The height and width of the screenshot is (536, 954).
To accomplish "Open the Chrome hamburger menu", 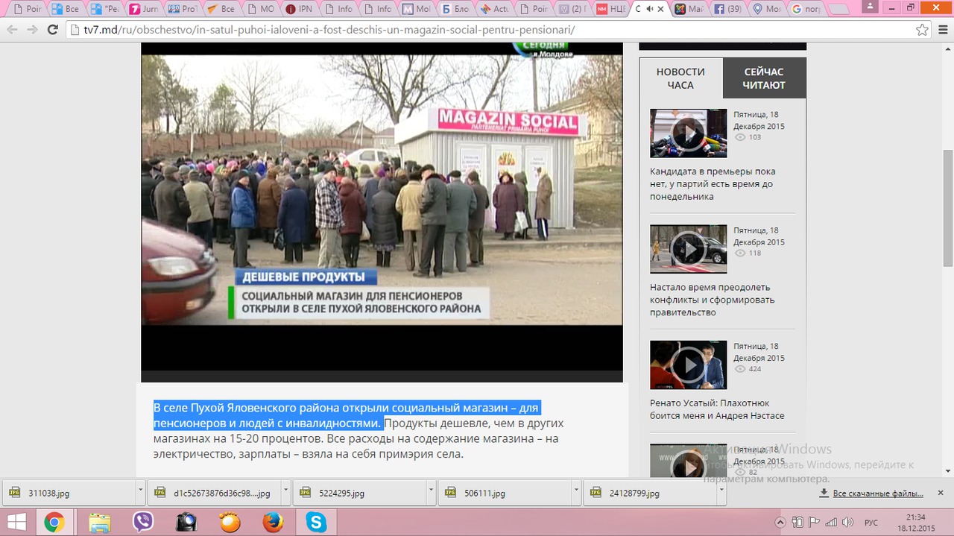I will tap(942, 30).
